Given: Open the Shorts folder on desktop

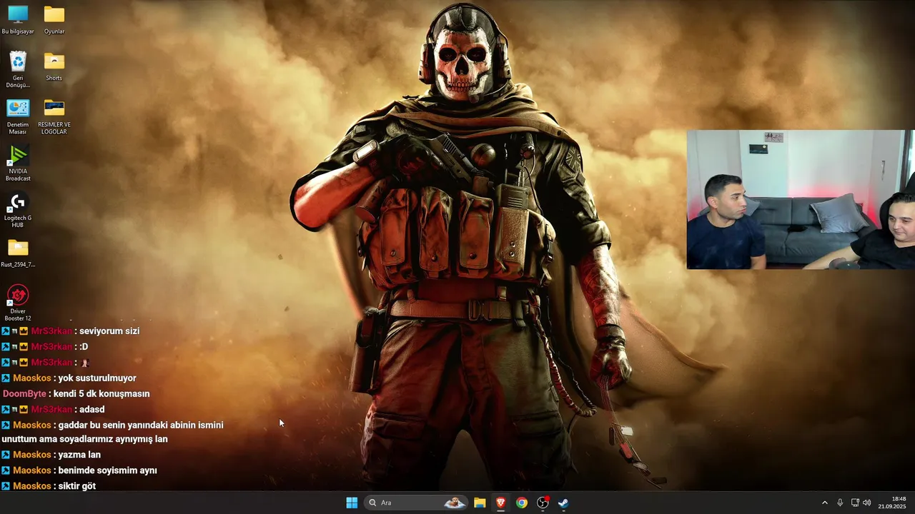Looking at the screenshot, I should click(54, 66).
